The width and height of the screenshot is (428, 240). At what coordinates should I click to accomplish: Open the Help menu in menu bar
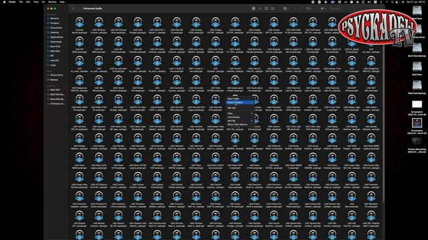pyautogui.click(x=62, y=2)
